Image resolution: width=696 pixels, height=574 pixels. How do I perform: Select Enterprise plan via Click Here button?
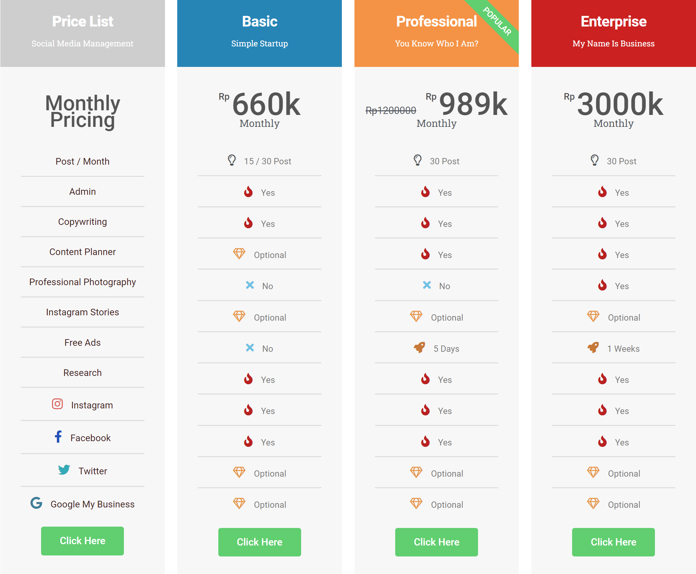click(613, 542)
